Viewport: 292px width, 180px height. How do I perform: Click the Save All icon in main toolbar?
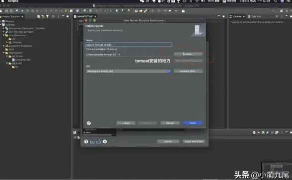click(x=11, y=11)
